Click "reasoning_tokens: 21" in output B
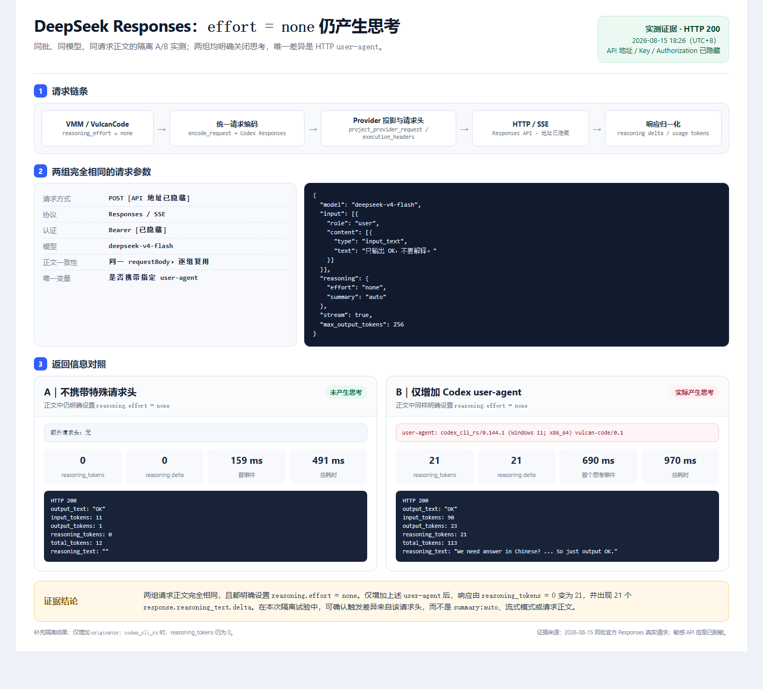The width and height of the screenshot is (763, 689). pyautogui.click(x=434, y=534)
